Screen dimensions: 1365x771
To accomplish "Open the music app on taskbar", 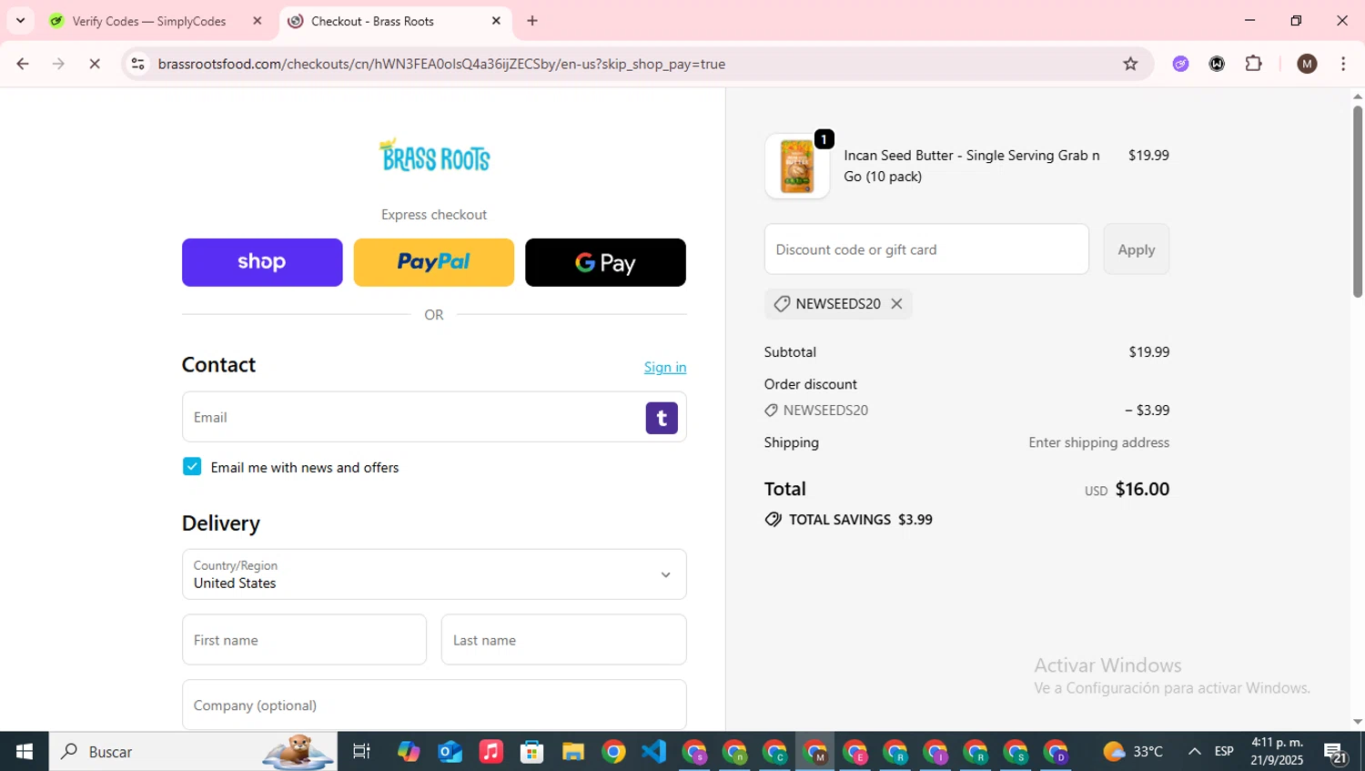I will point(490,752).
